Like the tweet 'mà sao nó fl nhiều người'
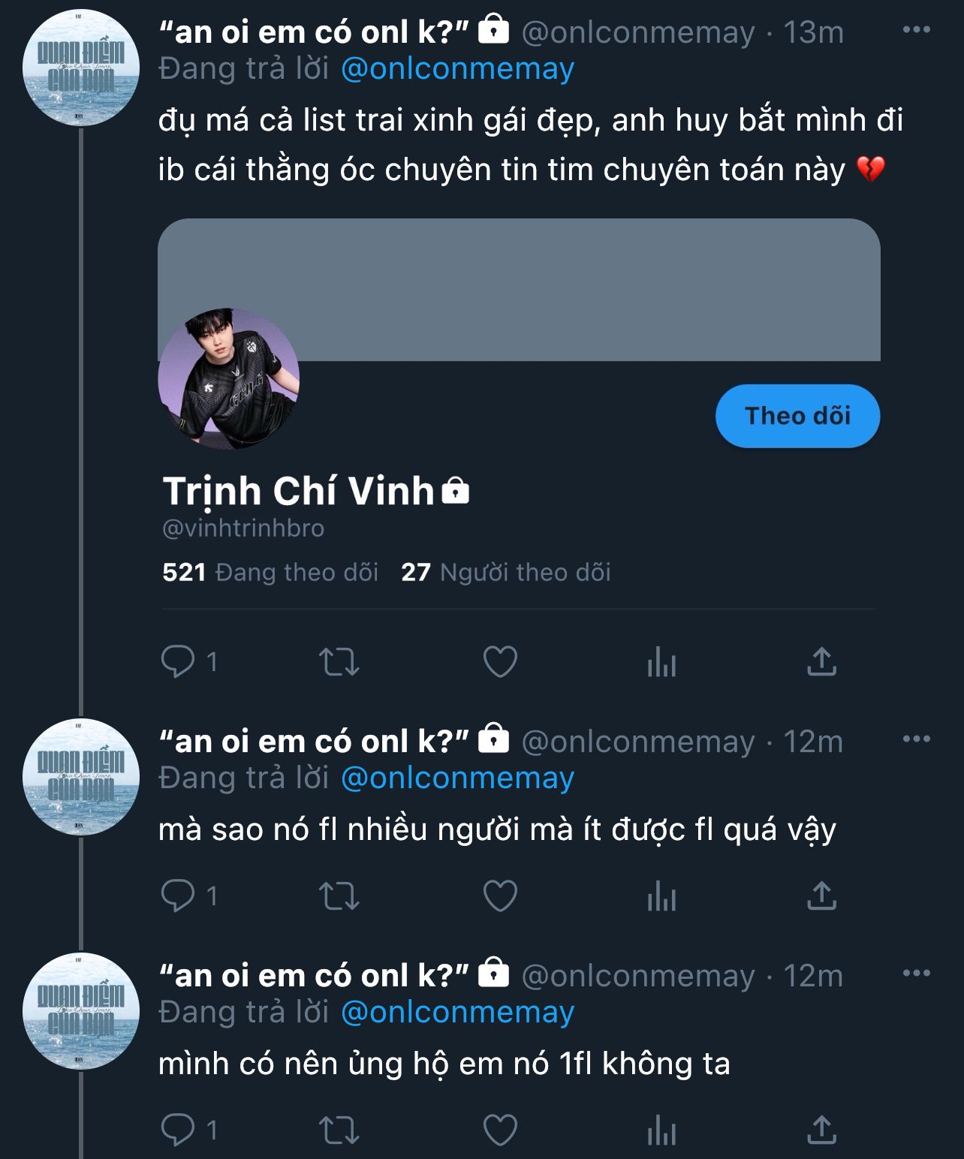The height and width of the screenshot is (1159, 964). click(x=500, y=896)
